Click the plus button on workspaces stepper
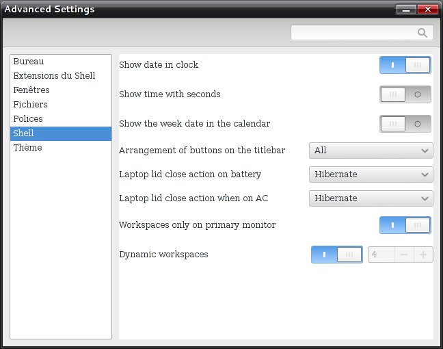 pos(423,255)
